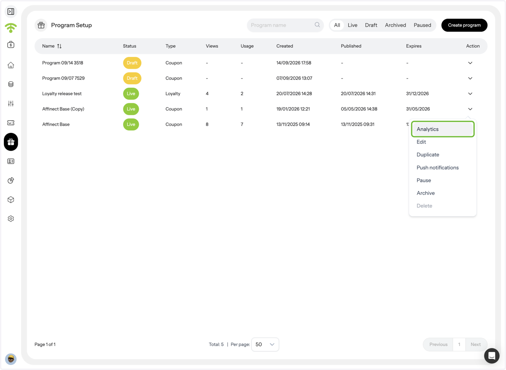This screenshot has height=370, width=506.
Task: Collapse actions menu for Affinect Base (Copy)
Action: click(470, 109)
